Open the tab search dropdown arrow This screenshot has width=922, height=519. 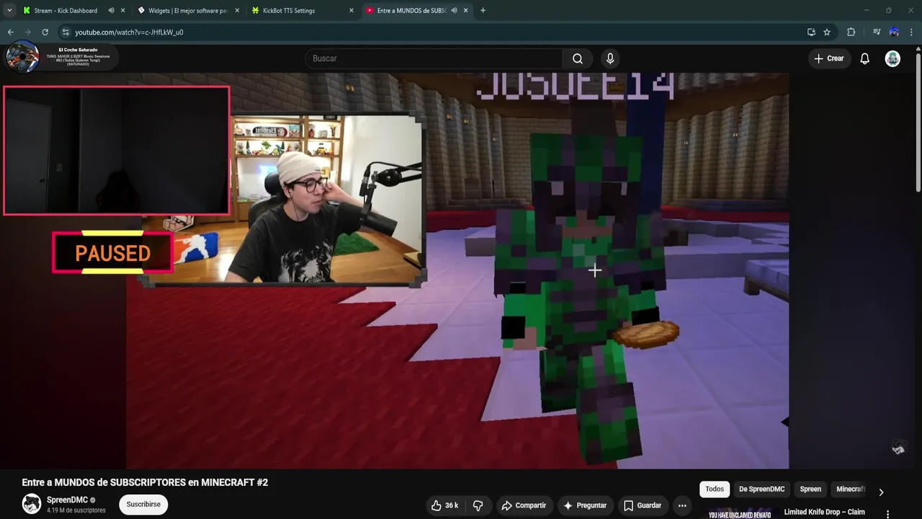tap(9, 10)
